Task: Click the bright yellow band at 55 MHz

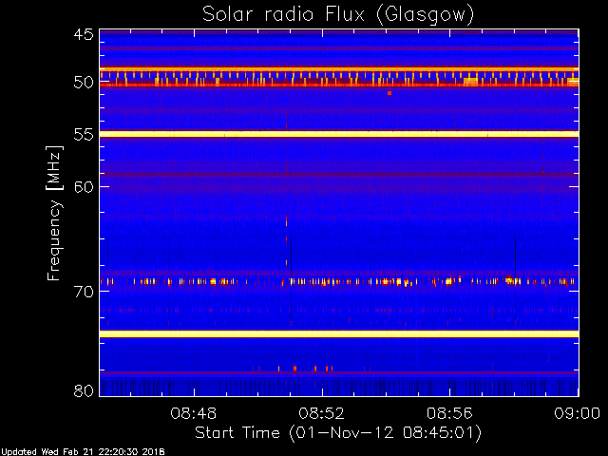Action: click(339, 134)
